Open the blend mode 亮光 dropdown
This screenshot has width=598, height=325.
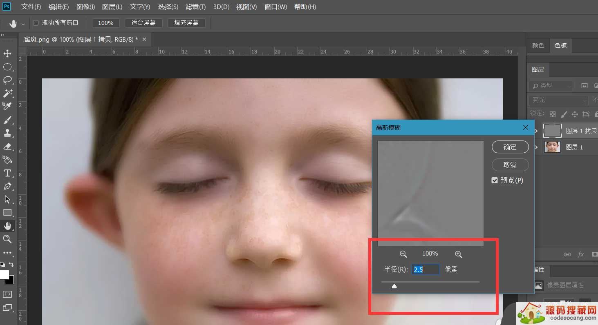(x=558, y=100)
